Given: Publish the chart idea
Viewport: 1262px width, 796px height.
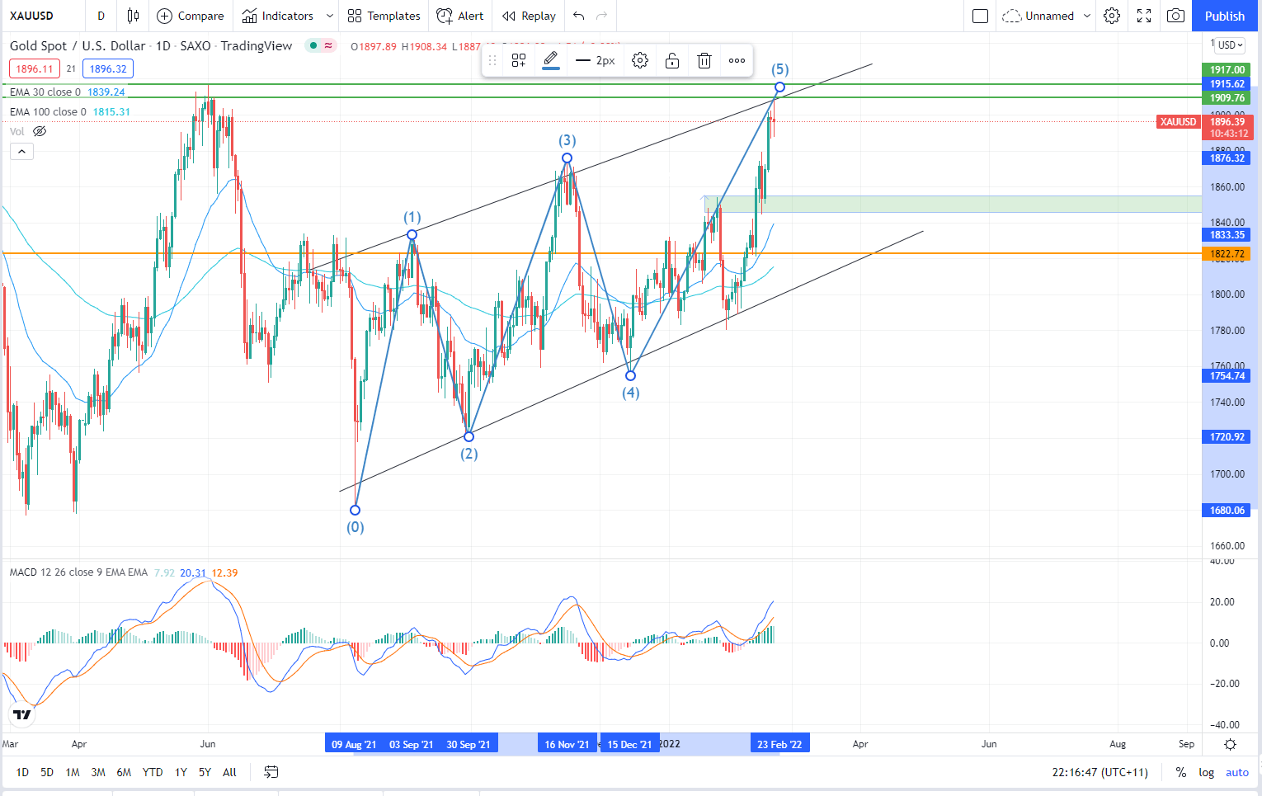Looking at the screenshot, I should [1224, 16].
